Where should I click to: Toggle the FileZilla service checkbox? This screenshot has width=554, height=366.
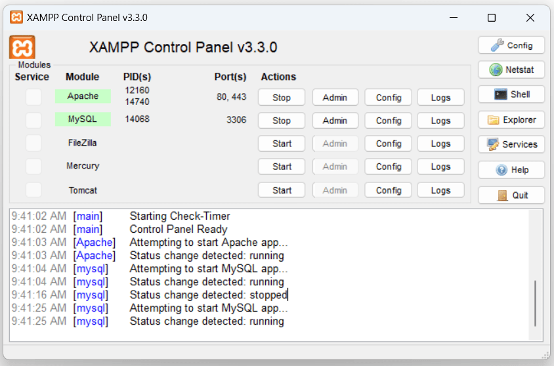point(33,143)
